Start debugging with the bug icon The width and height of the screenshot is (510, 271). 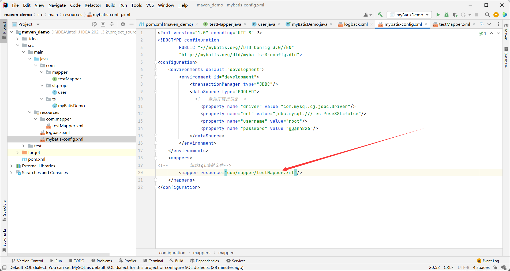click(447, 15)
